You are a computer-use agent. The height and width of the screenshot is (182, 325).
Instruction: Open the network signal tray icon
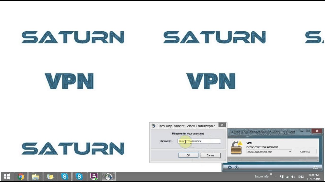click(287, 177)
